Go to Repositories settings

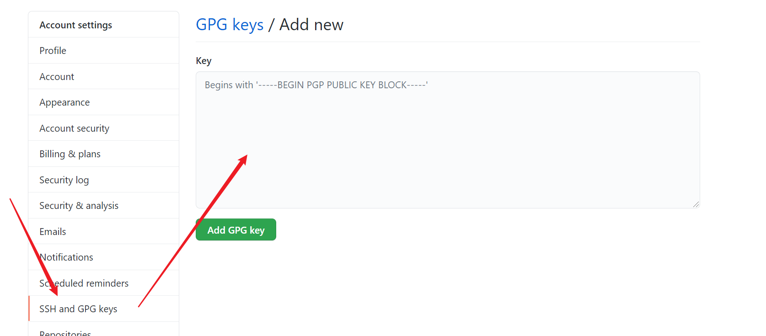pos(103,330)
